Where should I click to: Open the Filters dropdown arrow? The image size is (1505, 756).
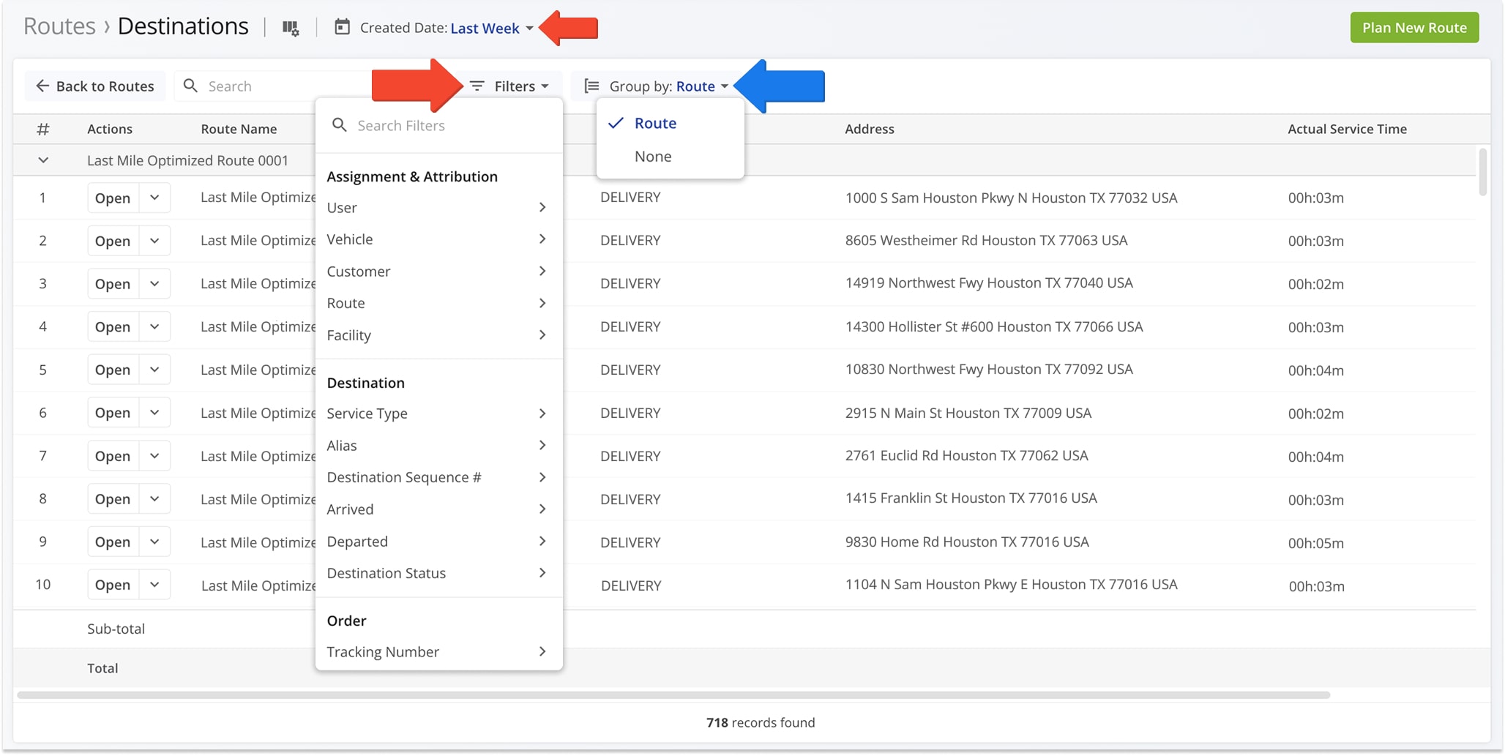pos(545,86)
